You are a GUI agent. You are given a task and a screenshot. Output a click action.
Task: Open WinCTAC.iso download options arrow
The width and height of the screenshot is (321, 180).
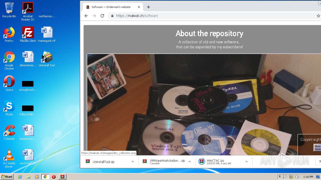pyautogui.click(x=246, y=161)
